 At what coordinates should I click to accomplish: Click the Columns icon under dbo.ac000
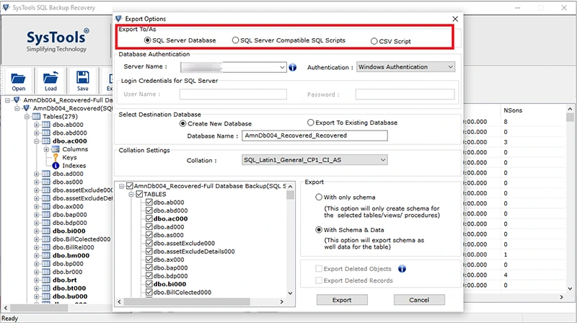pyautogui.click(x=56, y=149)
